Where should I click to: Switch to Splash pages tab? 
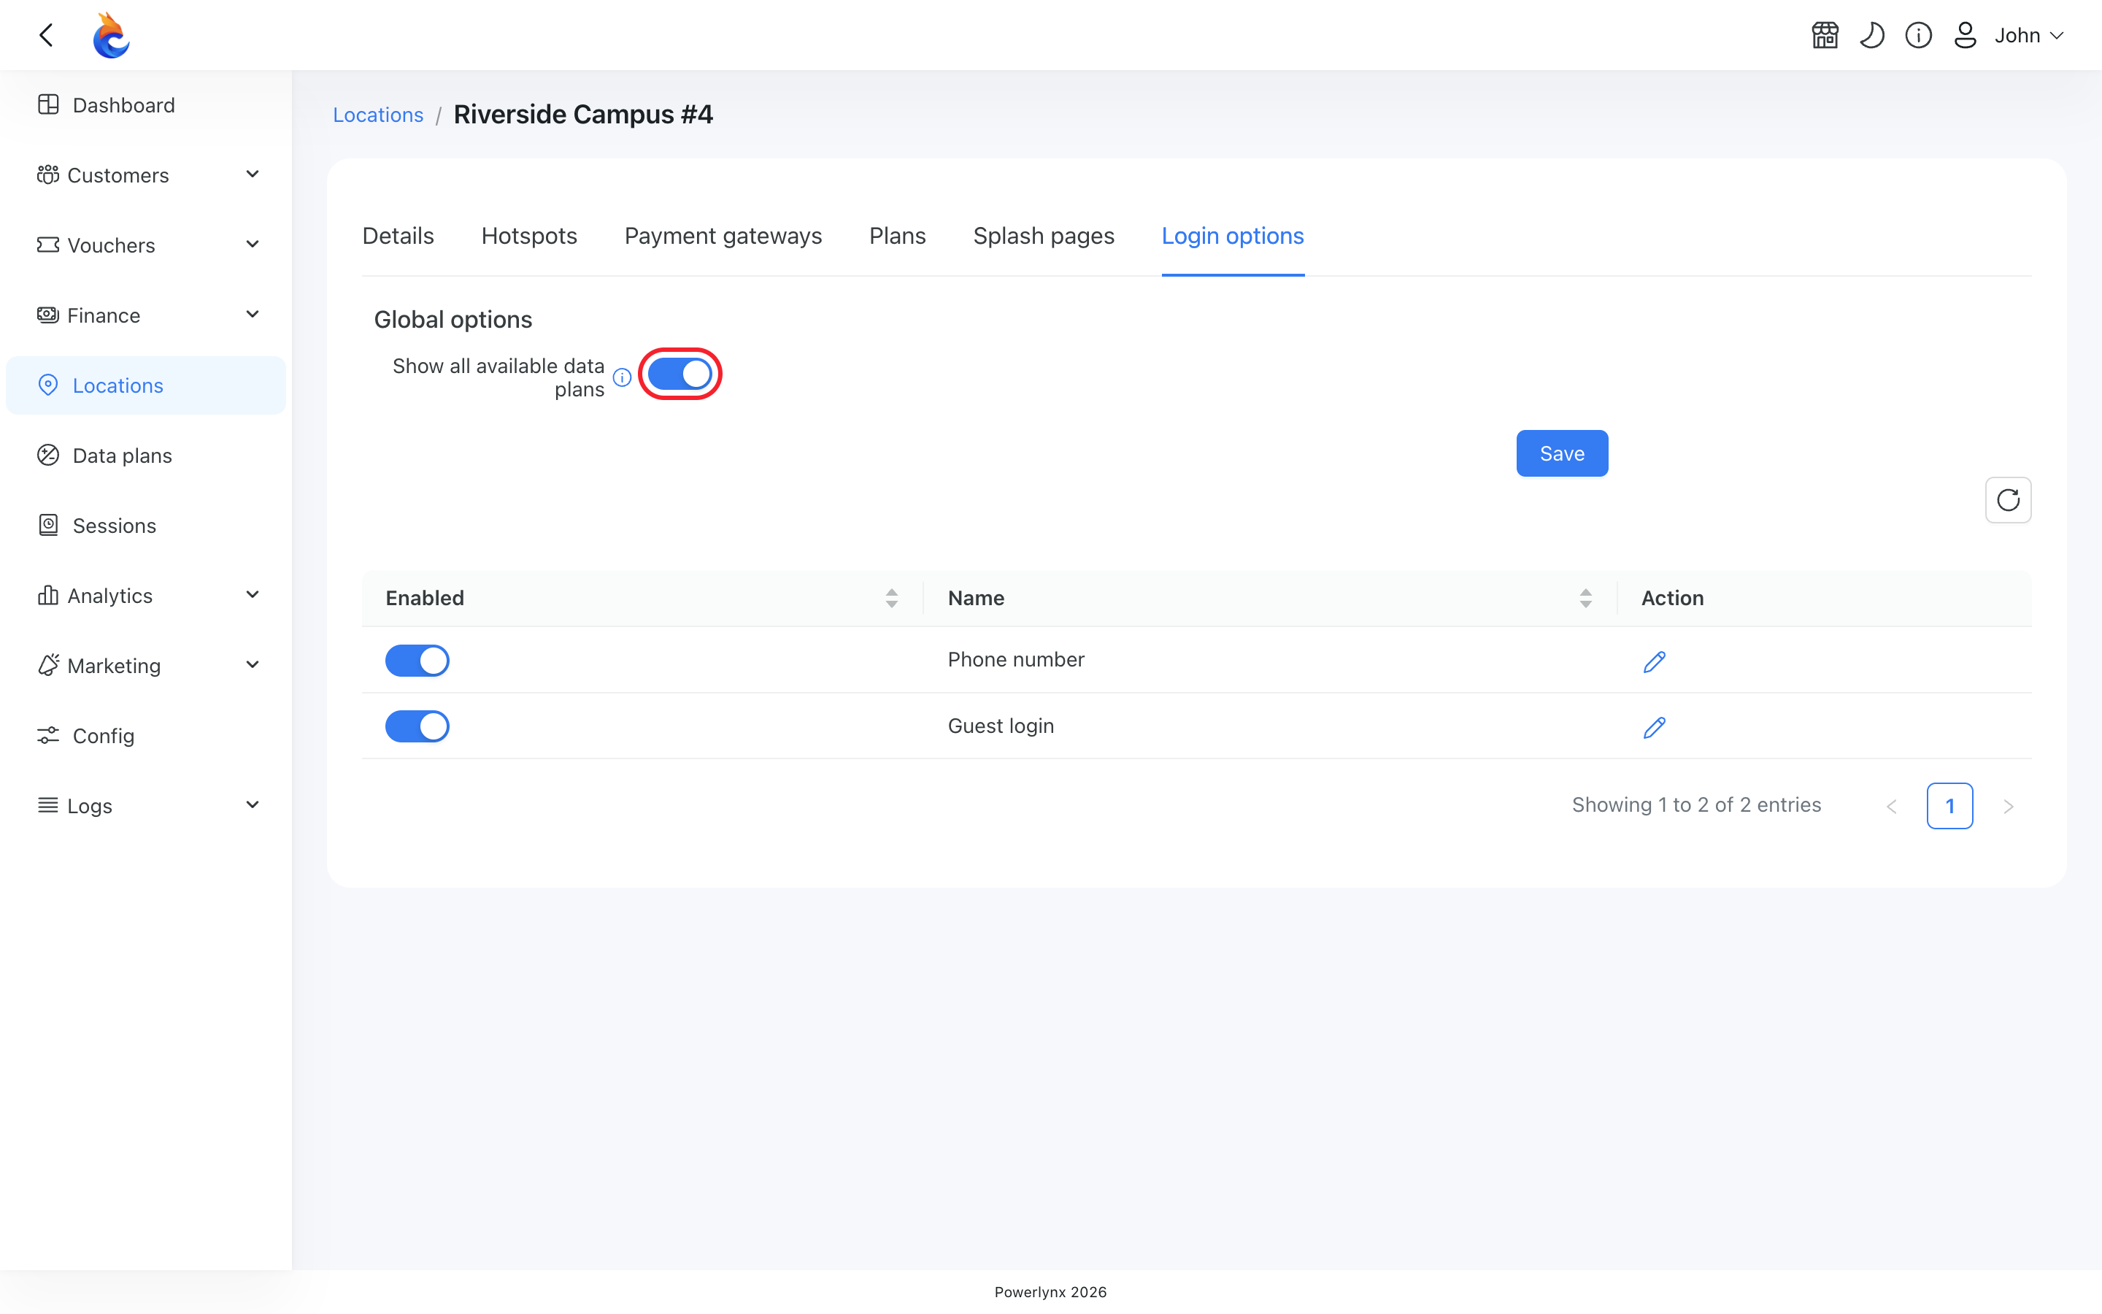(1043, 236)
